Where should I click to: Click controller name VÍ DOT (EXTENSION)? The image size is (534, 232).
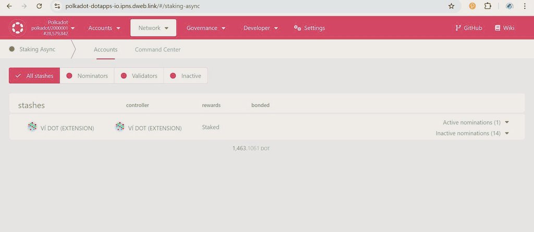155,128
